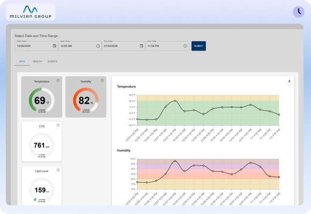Click the End Date calendar icon

(141, 46)
